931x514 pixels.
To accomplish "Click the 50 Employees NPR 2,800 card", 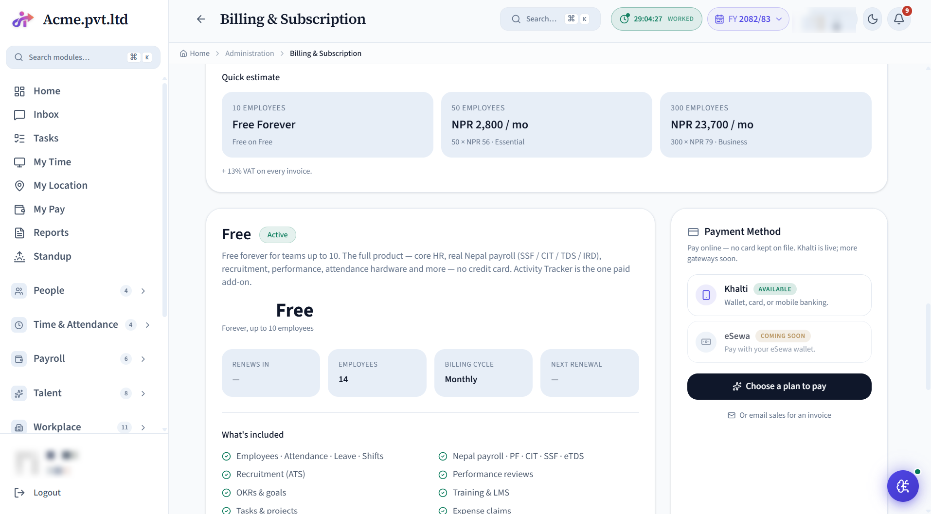I will click(546, 124).
